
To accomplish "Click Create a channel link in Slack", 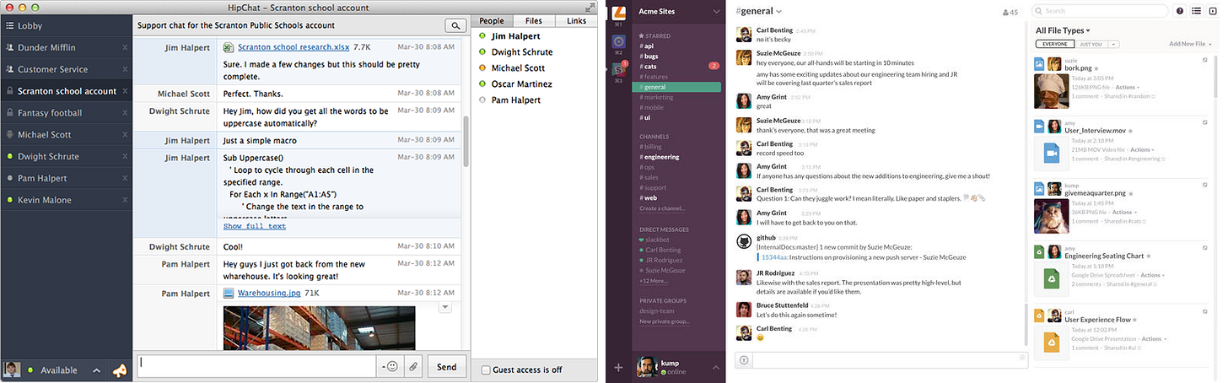I will tap(662, 208).
